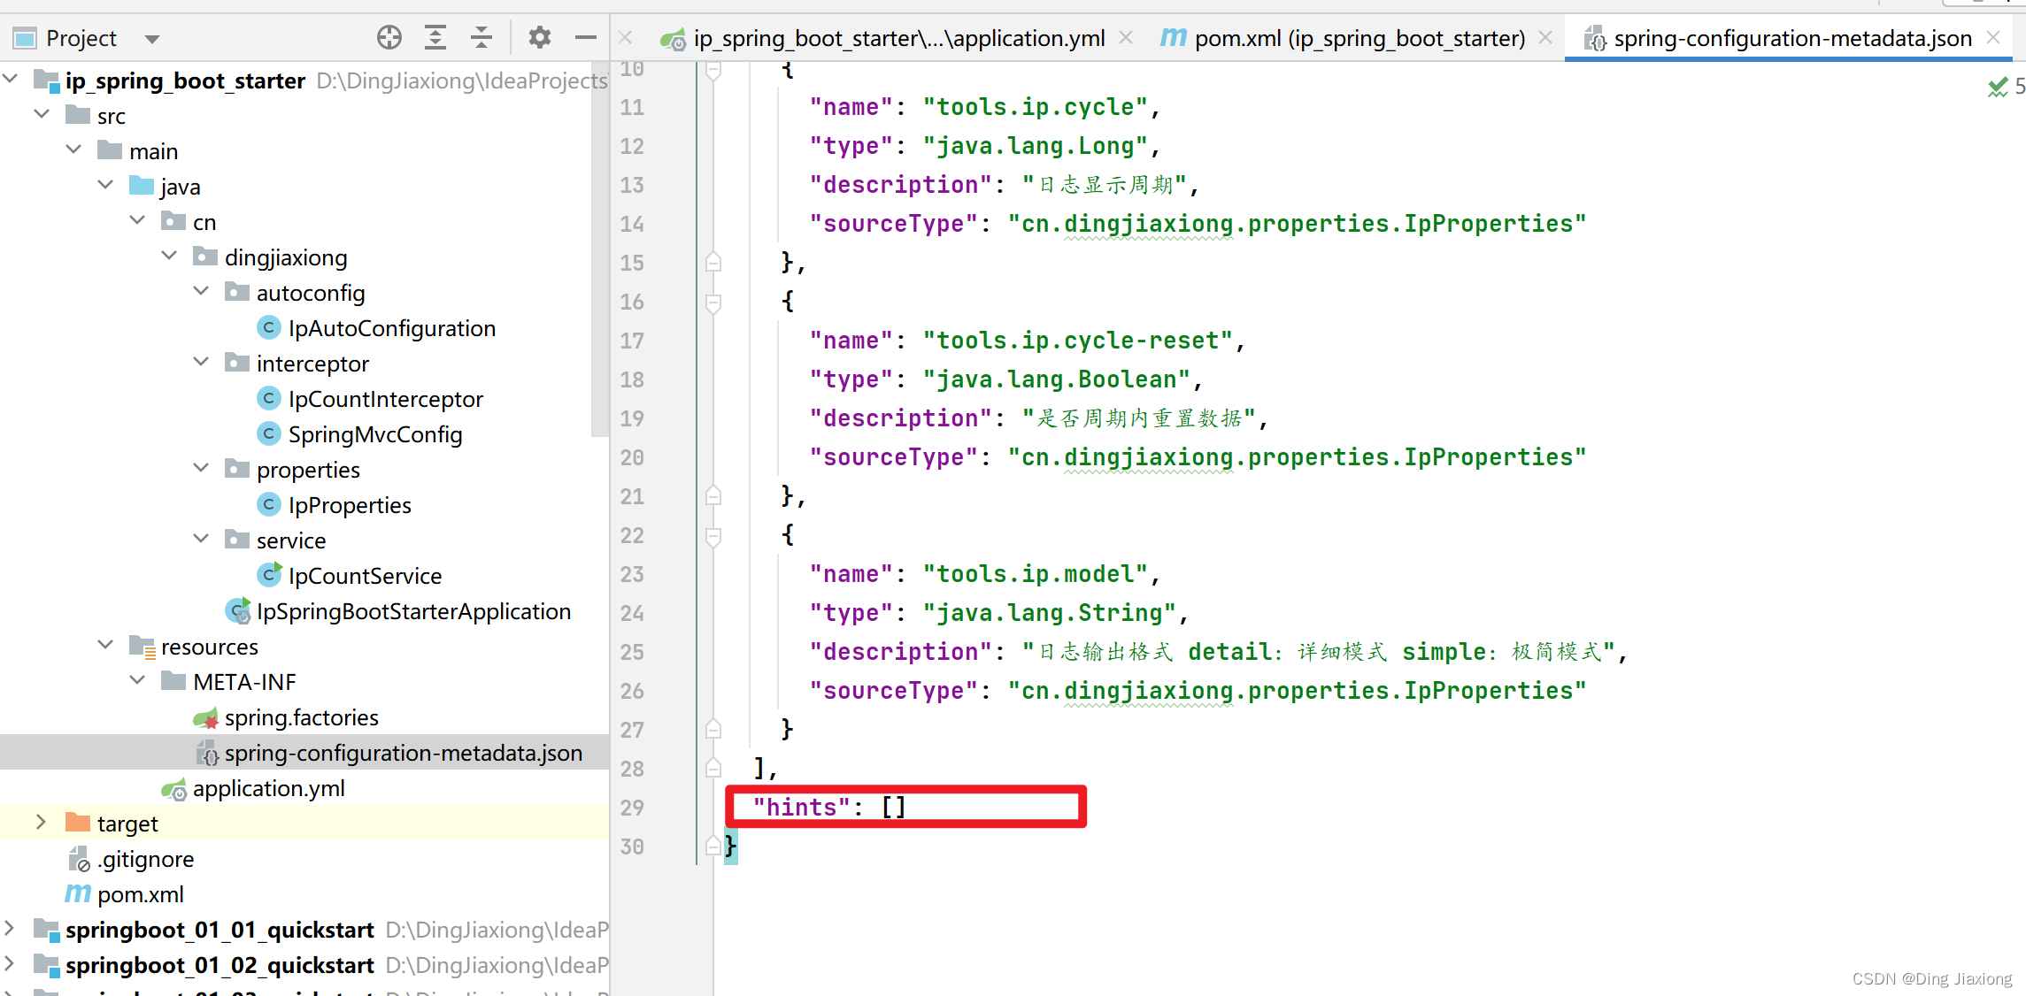Viewport: 2026px width, 996px height.
Task: Click the "tools.ip.model" name value
Action: point(1036,574)
